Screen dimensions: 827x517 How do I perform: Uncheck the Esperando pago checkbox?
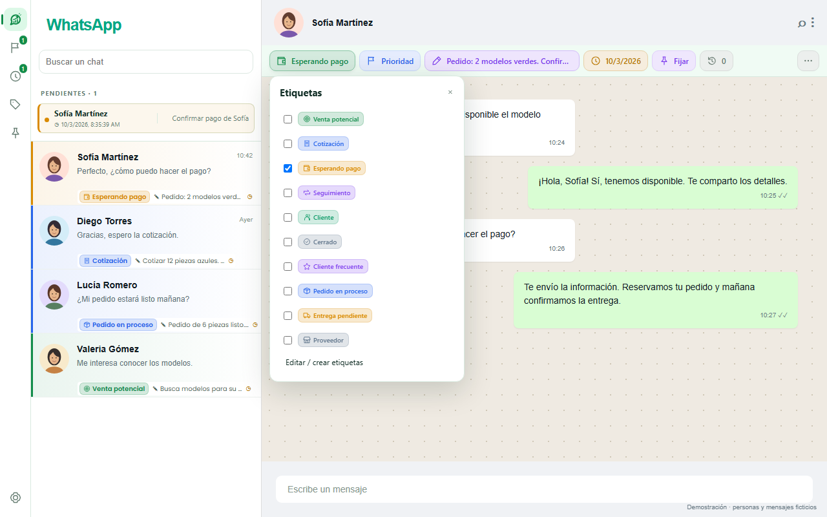pos(288,168)
